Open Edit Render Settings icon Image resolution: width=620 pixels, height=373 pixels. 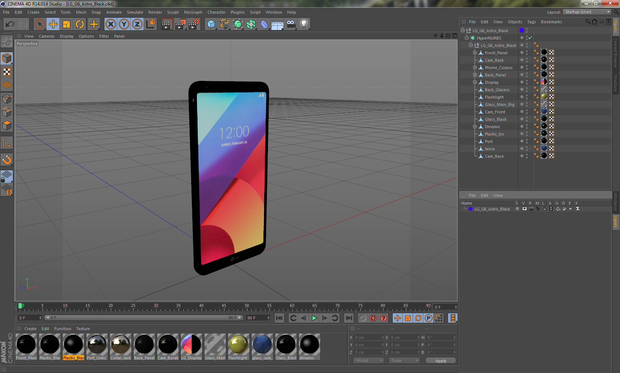point(194,24)
